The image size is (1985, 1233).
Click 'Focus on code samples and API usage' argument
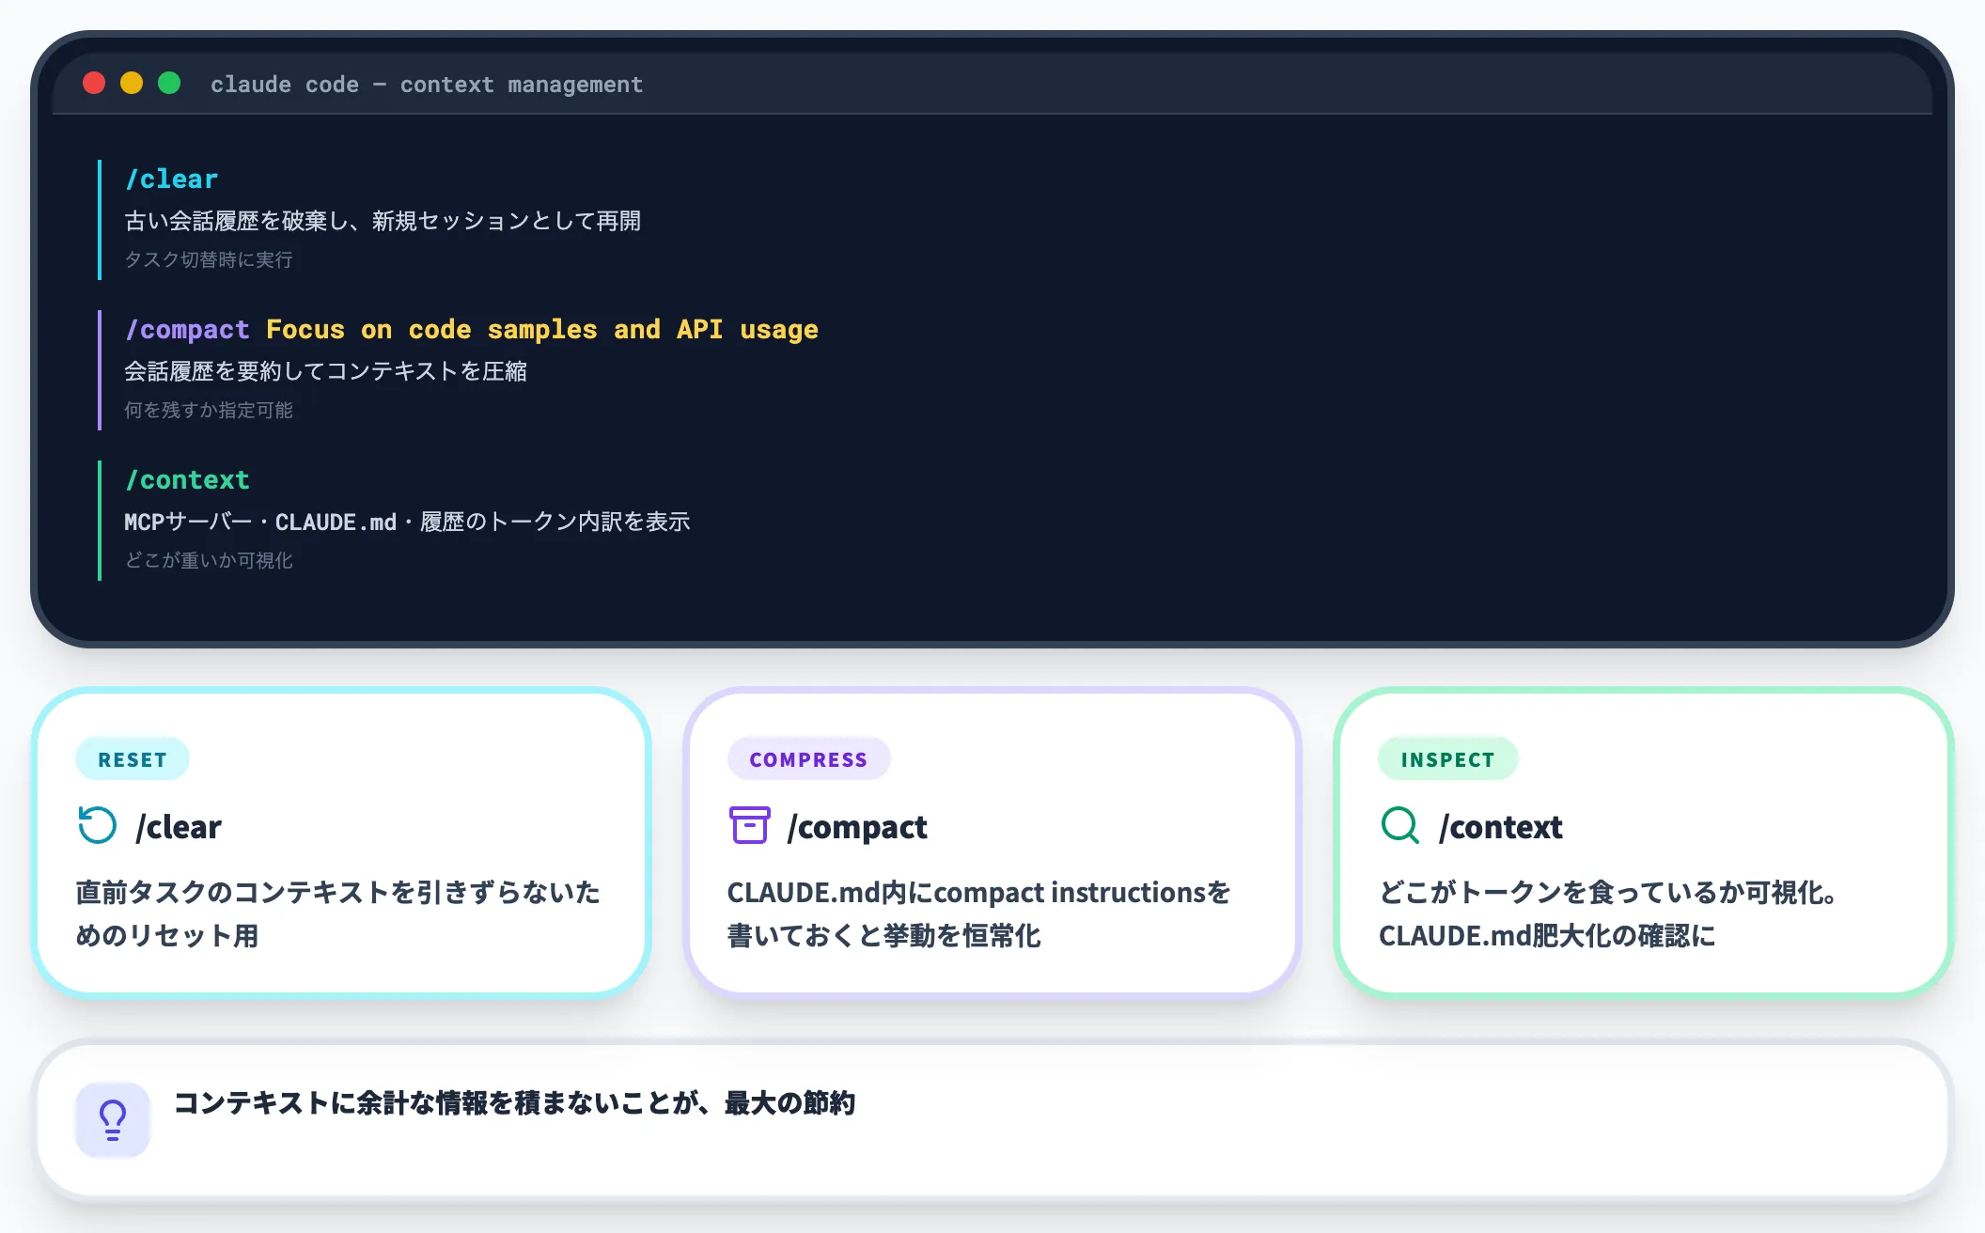(542, 330)
